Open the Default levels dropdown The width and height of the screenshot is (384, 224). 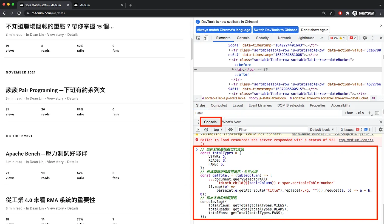click(x=322, y=130)
